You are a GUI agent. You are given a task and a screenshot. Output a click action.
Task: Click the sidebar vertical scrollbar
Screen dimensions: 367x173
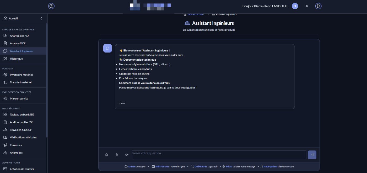tap(47, 80)
